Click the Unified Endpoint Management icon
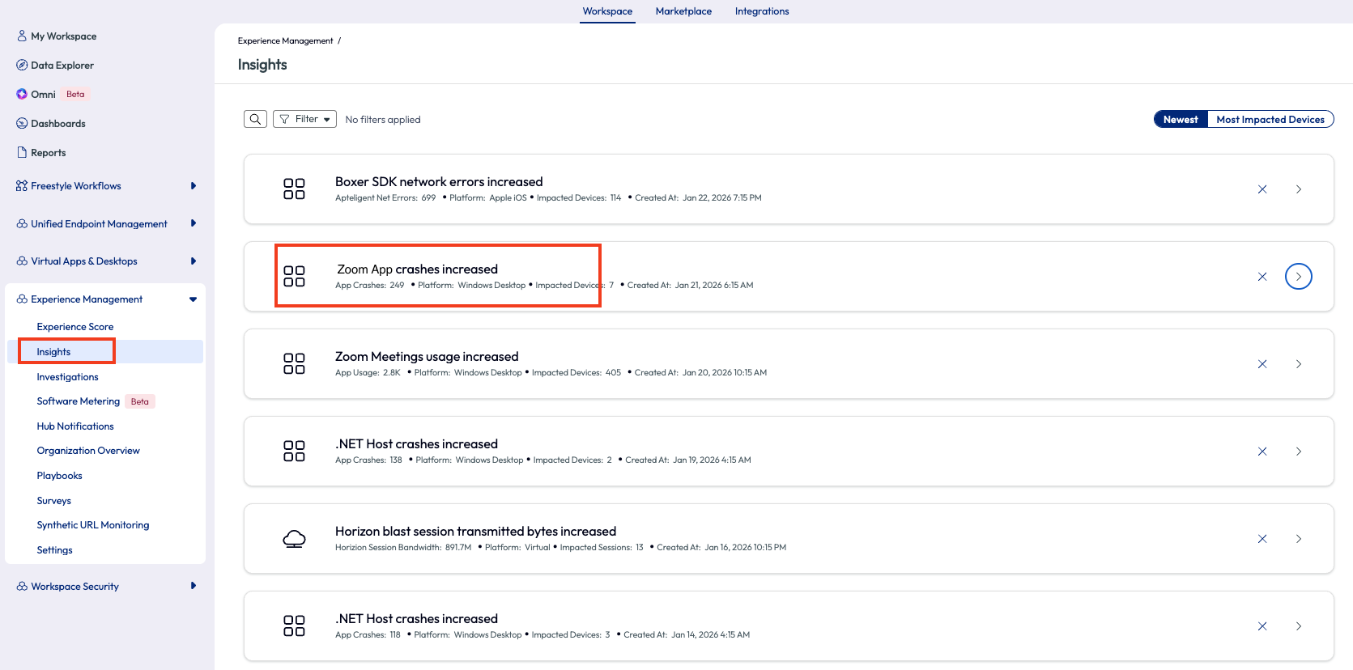The image size is (1353, 670). [x=22, y=223]
